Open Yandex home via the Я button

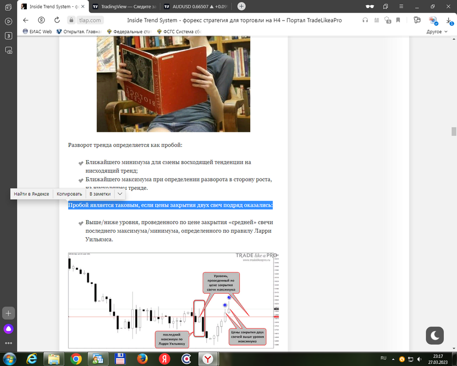click(41, 20)
